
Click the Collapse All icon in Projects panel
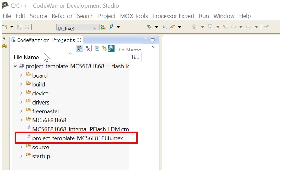(97, 48)
